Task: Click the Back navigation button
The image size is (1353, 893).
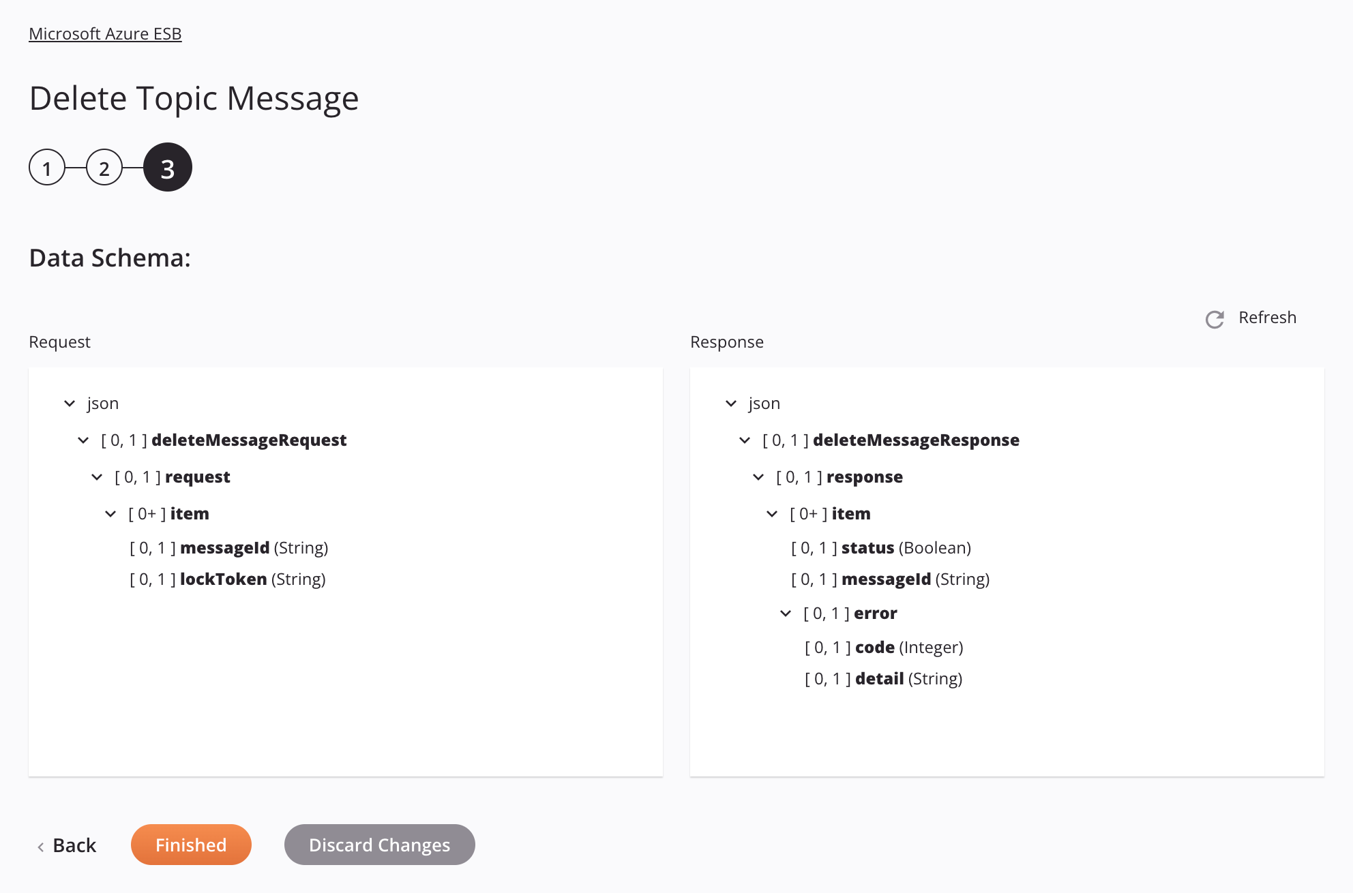Action: pyautogui.click(x=71, y=844)
